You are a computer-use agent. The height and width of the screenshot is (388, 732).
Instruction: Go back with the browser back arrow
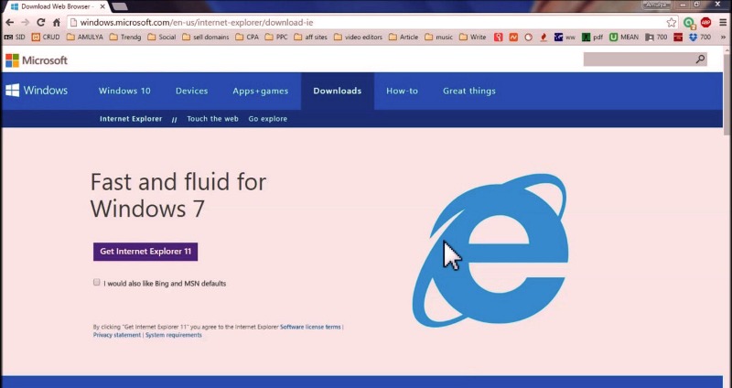[x=9, y=22]
